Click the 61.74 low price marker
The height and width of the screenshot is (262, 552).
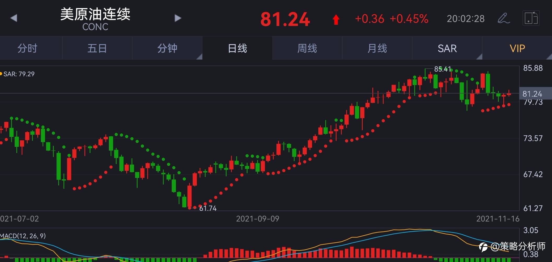tap(208, 208)
